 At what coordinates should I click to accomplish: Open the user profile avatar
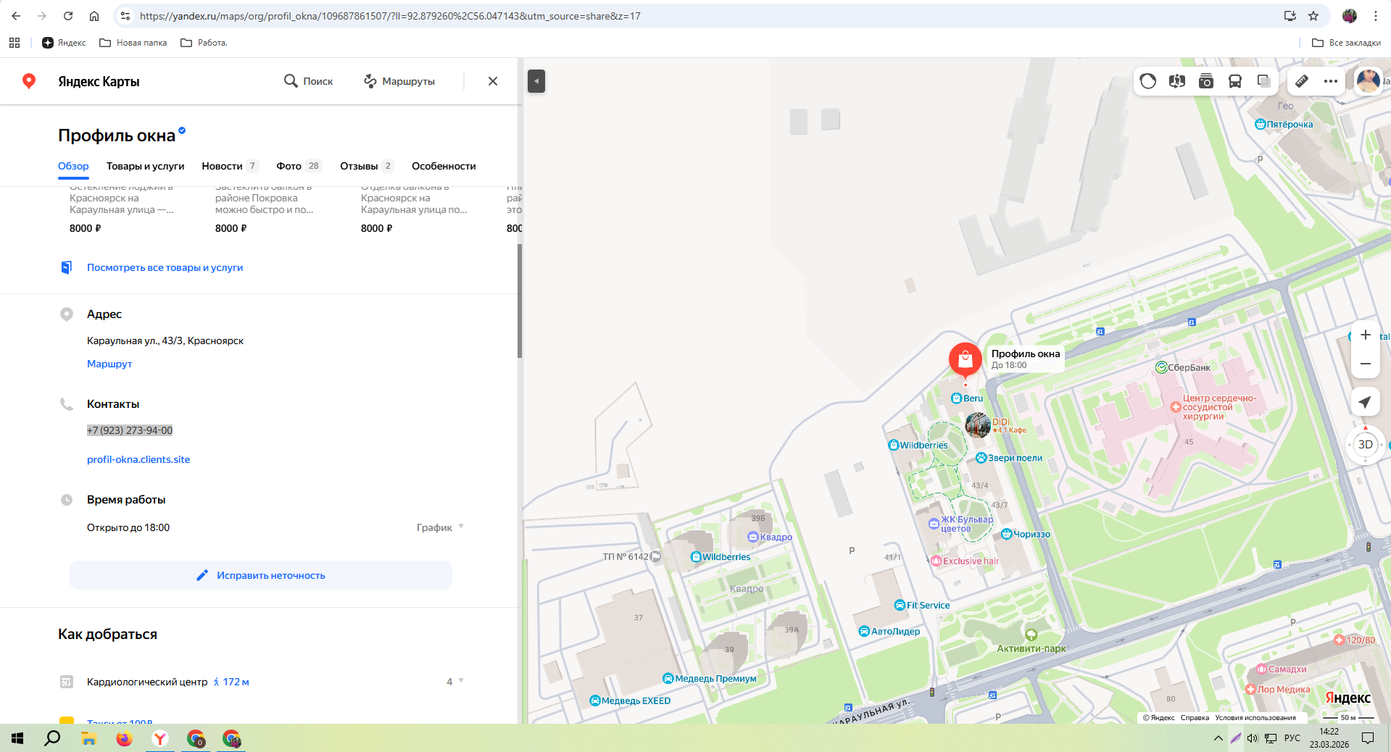1368,81
